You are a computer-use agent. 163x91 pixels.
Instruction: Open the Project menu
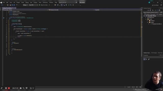coord(18,2)
